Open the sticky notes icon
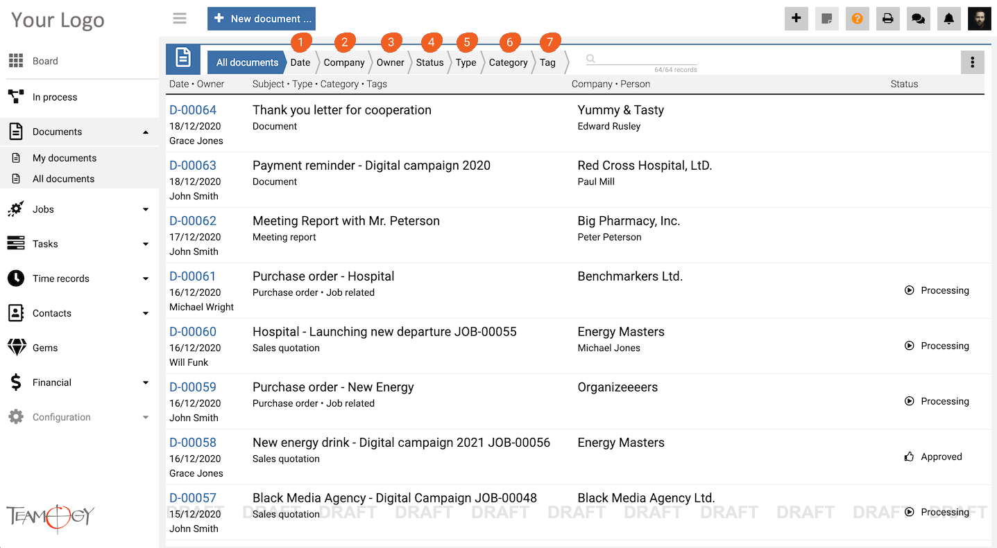 (827, 19)
